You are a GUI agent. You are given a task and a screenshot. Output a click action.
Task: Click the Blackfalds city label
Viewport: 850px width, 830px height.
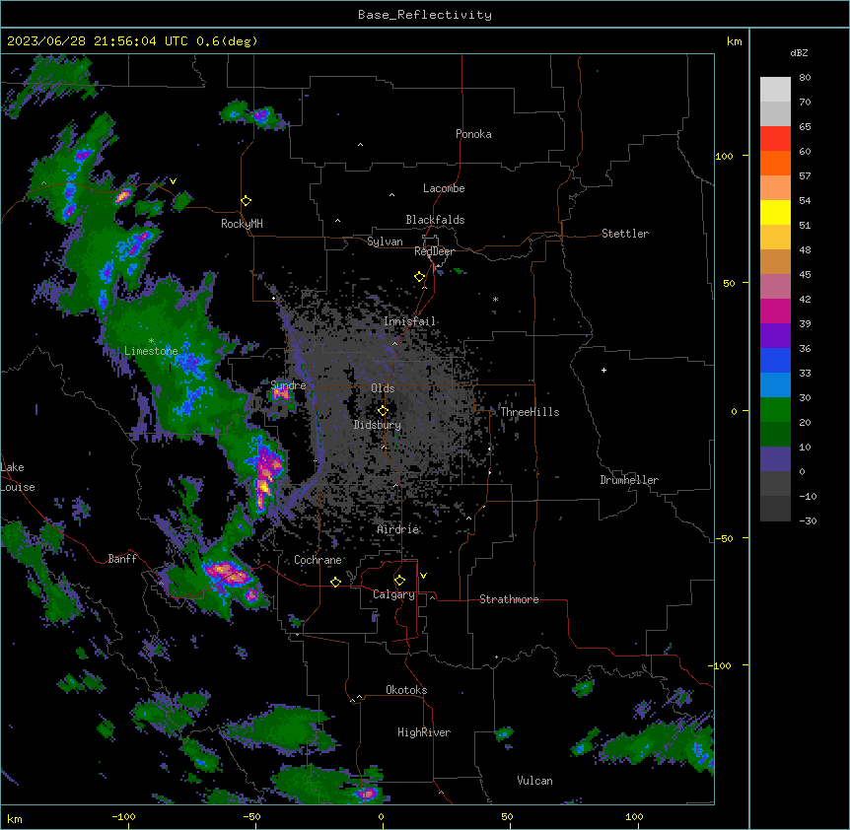(435, 220)
